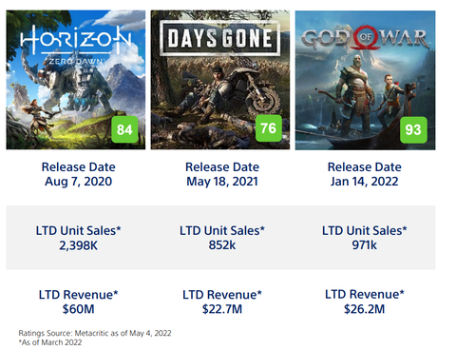
Task: Click the God of War cover art
Action: click(x=365, y=80)
